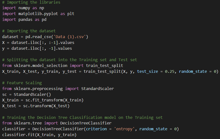Click 'test_size' keyword argument
Image resolution: width=220 pixels, height=139 pixels.
[147, 71]
